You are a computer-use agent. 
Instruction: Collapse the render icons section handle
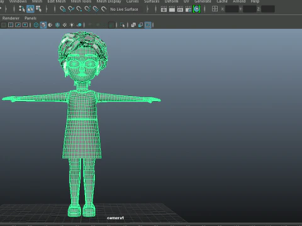click(x=155, y=9)
